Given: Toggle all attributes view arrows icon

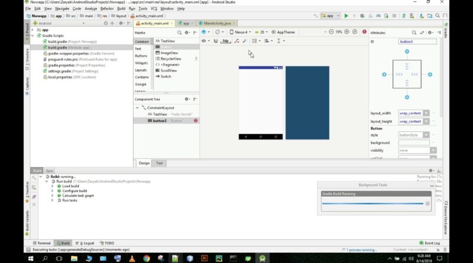Looking at the screenshot, I should (x=422, y=33).
